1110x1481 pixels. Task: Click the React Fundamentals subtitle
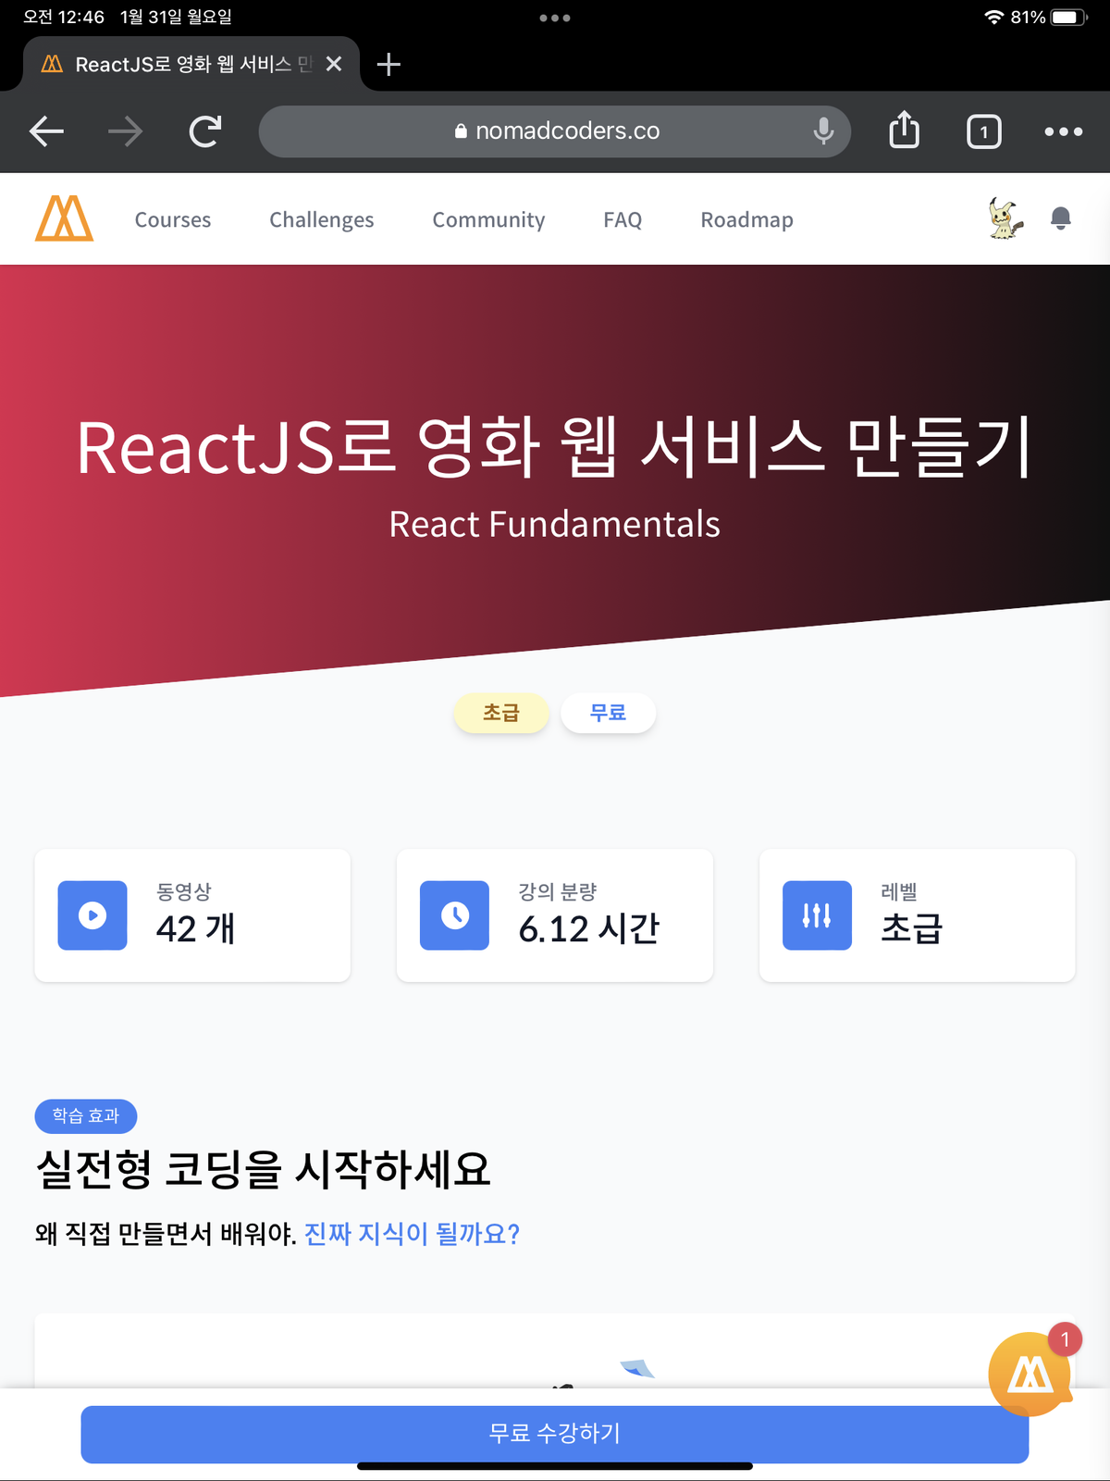click(x=554, y=525)
